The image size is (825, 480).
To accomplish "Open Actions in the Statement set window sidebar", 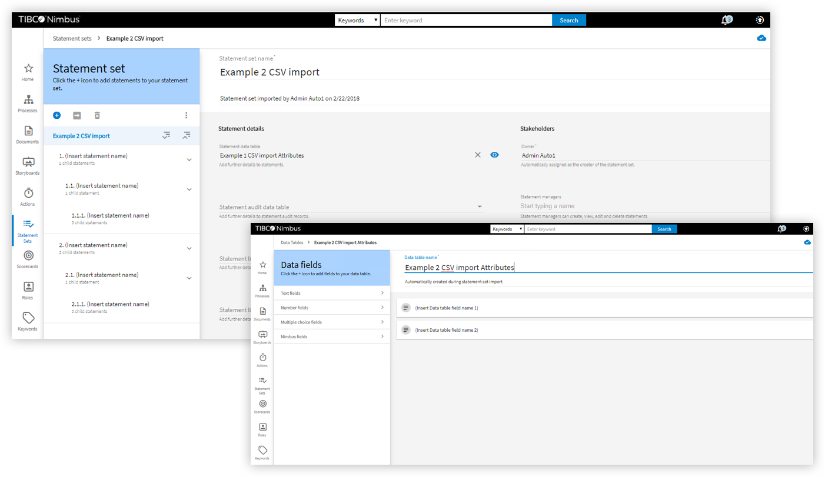I will pos(28,197).
